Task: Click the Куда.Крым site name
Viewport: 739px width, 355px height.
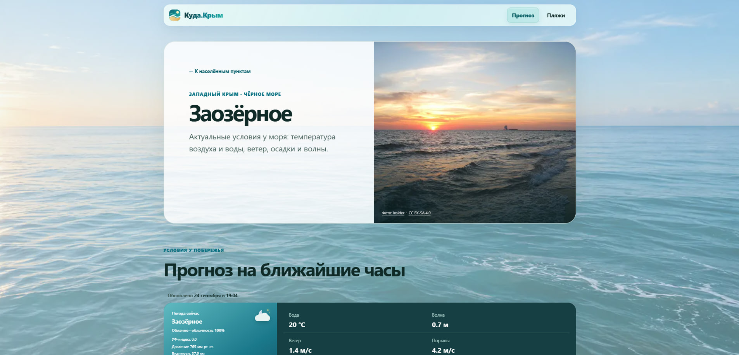Action: [204, 15]
